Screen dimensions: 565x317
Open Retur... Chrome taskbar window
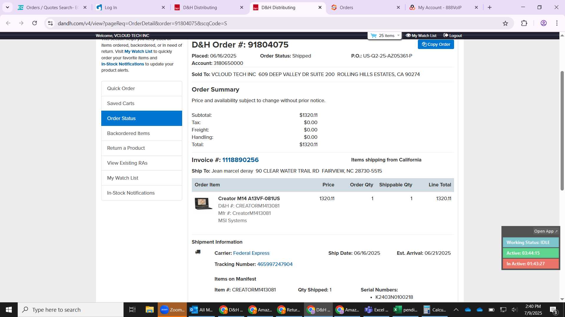(x=289, y=310)
